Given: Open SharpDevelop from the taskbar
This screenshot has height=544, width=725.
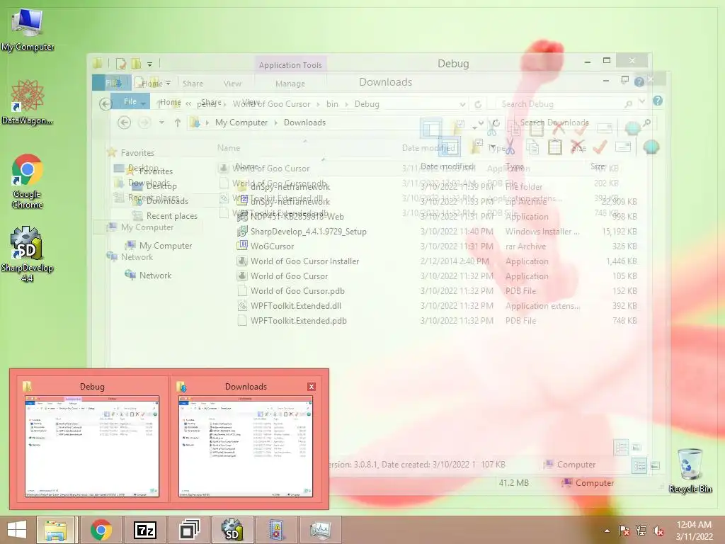Looking at the screenshot, I should pyautogui.click(x=232, y=530).
